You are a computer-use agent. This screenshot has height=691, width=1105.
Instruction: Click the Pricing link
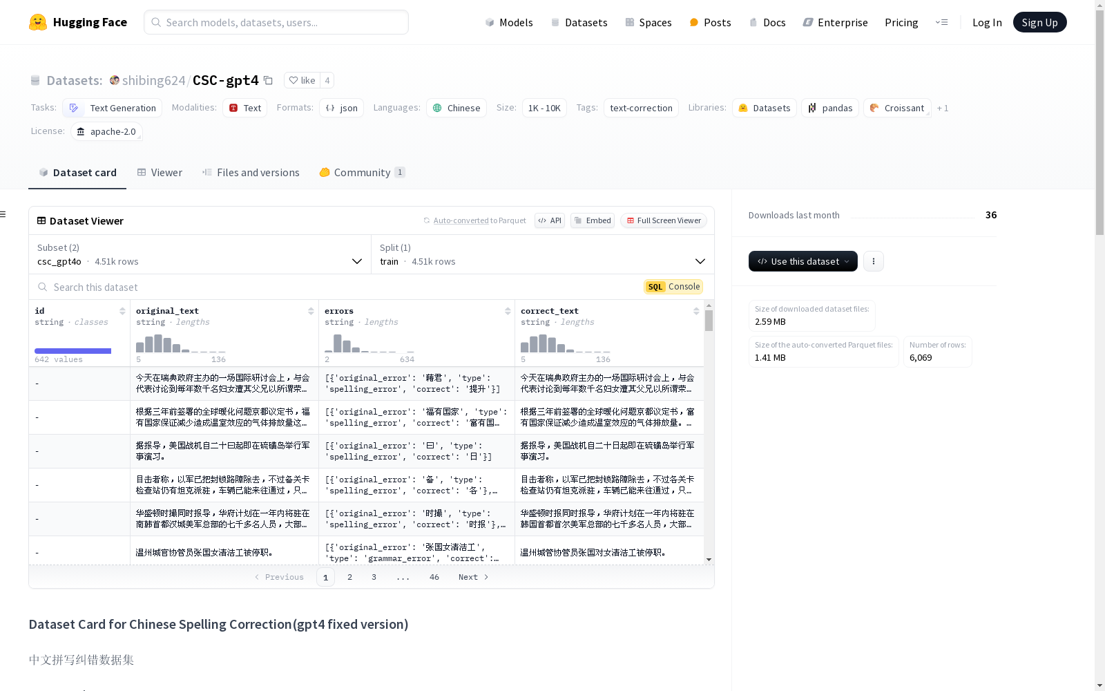pos(901,22)
